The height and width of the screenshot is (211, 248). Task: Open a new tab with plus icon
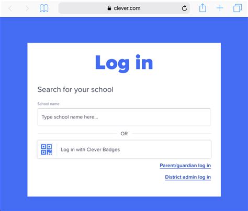(220, 8)
